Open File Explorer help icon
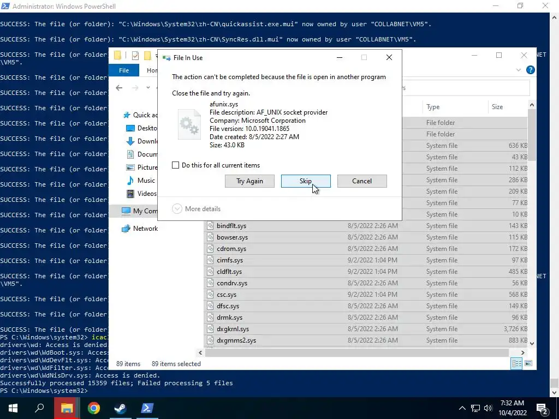This screenshot has width=559, height=419. pos(530,70)
